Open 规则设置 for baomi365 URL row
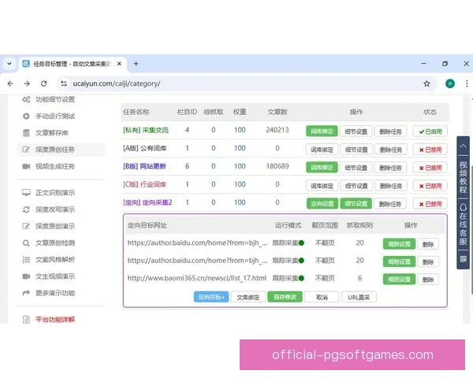This screenshot has width=473, height=378. click(399, 280)
